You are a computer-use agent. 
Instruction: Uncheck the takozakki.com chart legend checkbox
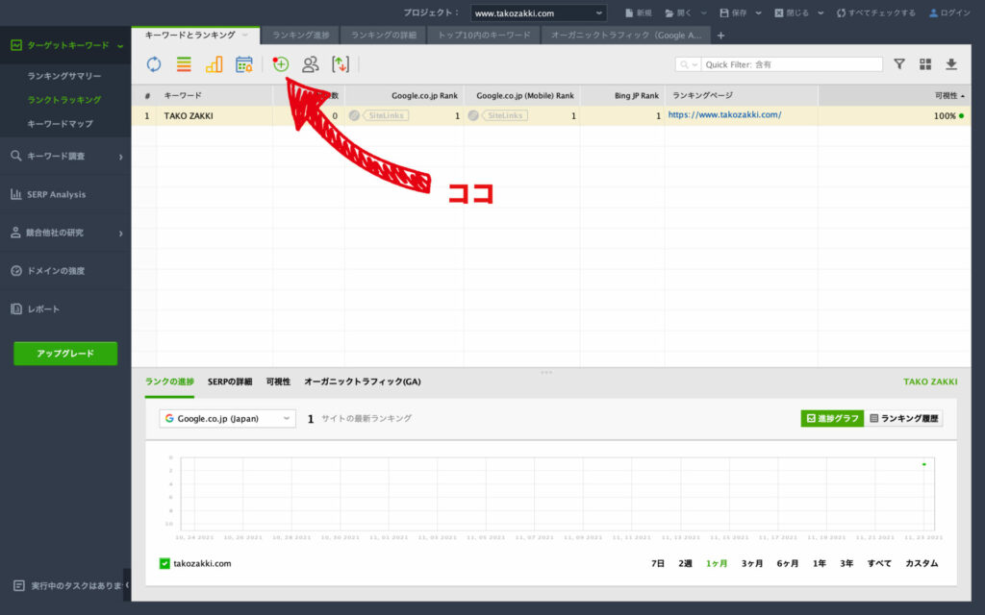(164, 563)
